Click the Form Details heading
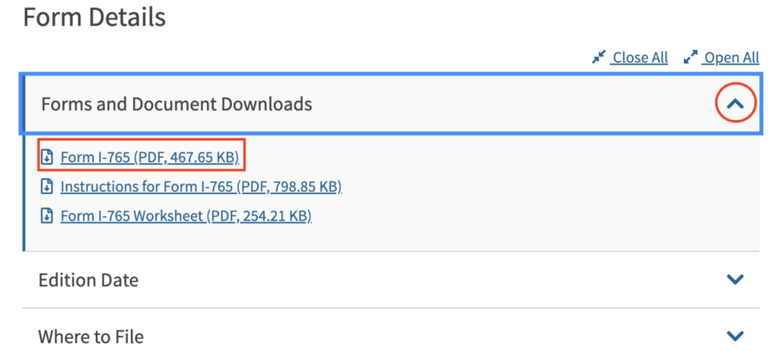The width and height of the screenshot is (779, 351). tap(94, 17)
